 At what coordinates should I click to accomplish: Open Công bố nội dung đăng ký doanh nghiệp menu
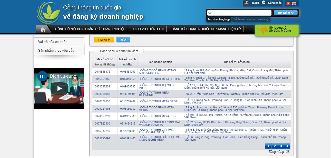tap(90, 29)
